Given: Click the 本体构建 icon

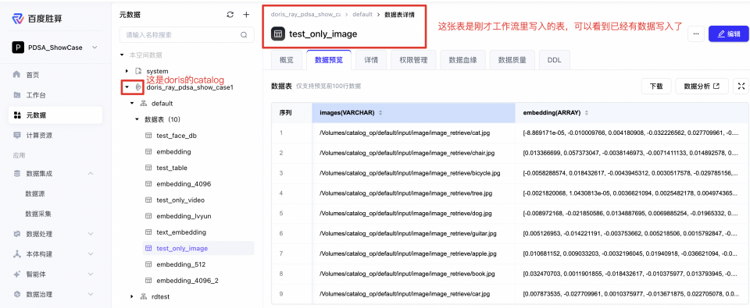Looking at the screenshot, I should pos(17,254).
